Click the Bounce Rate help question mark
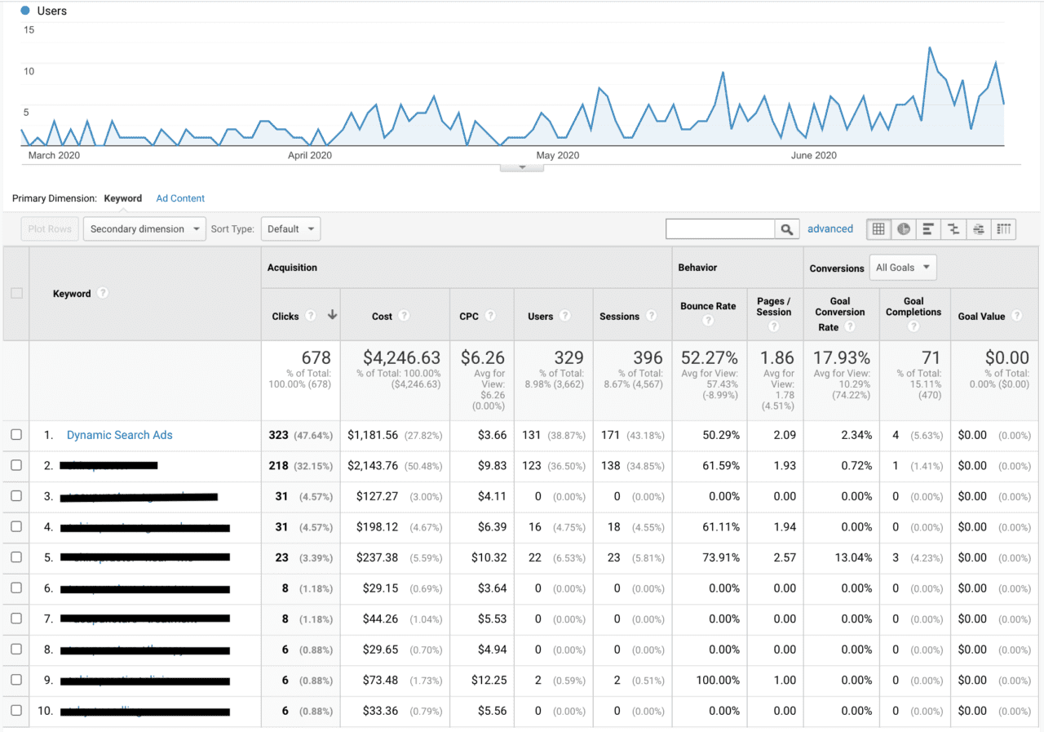The image size is (1044, 732). coord(709,318)
